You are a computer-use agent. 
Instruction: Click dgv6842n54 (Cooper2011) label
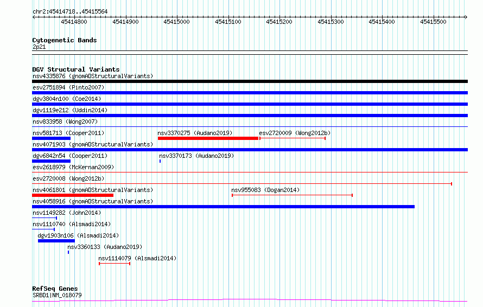[70, 156]
